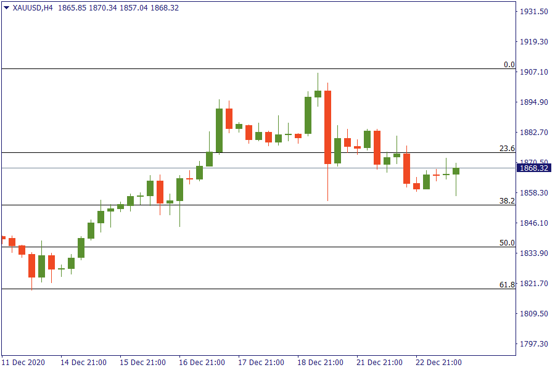The image size is (555, 370).
Task: Click the 18 Dec 21:00 time label
Action: tap(320, 362)
